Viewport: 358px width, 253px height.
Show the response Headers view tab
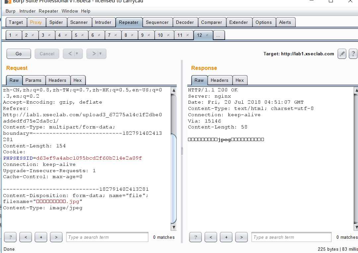[219, 80]
